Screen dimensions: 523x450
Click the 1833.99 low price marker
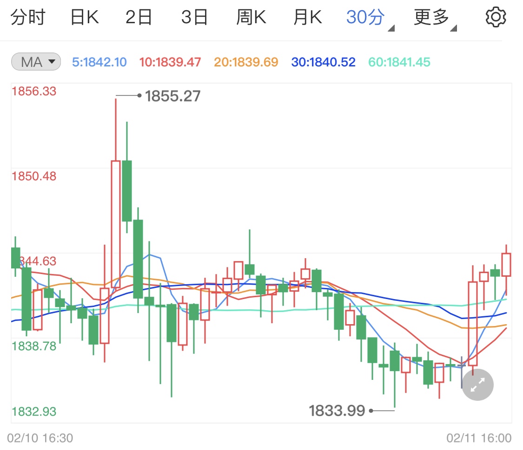click(337, 411)
